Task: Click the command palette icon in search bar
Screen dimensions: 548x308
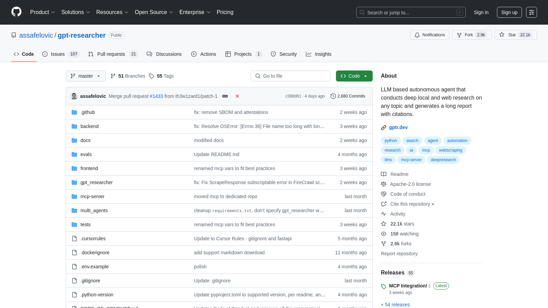Action: 460,12
